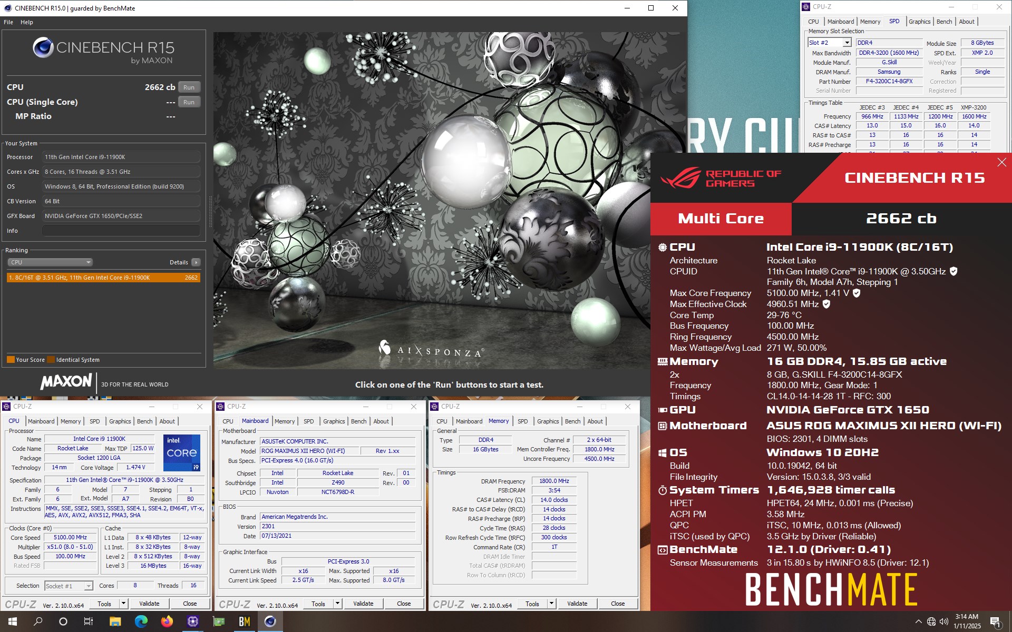Click the ROG Republic of Gamers logo

(x=721, y=178)
